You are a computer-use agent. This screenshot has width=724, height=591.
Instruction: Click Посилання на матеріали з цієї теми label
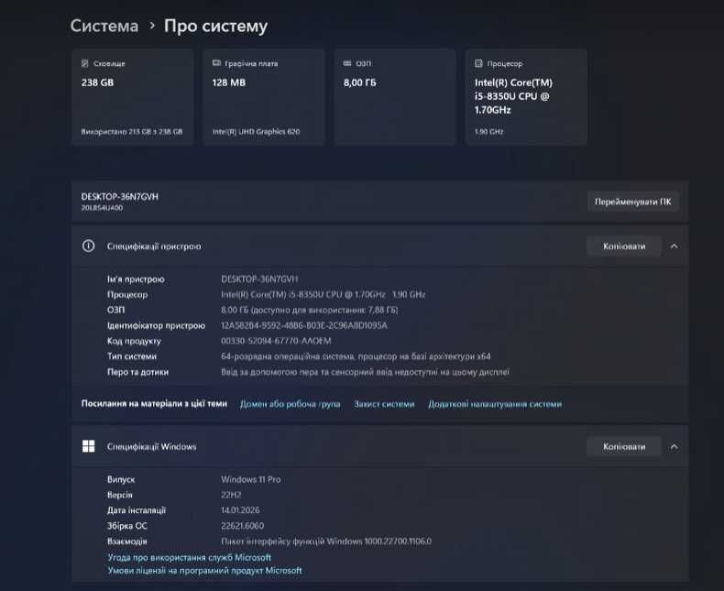(x=154, y=403)
